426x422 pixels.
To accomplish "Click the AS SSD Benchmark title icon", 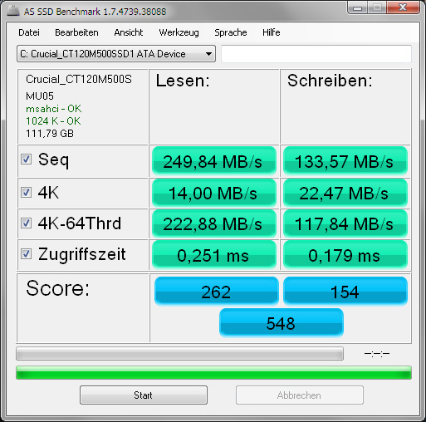I will click(x=13, y=11).
